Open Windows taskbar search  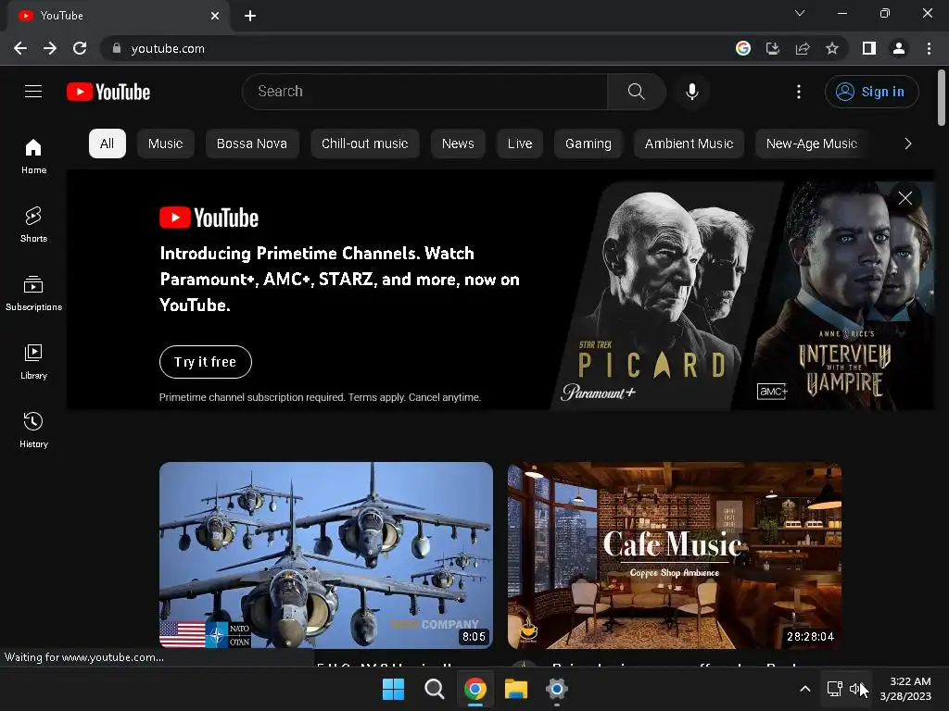(434, 689)
